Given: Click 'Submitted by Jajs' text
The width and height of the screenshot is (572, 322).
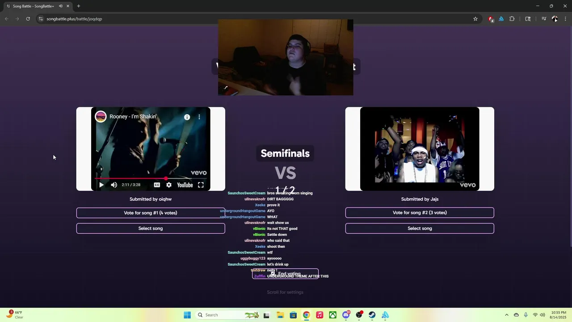Looking at the screenshot, I should (x=420, y=199).
